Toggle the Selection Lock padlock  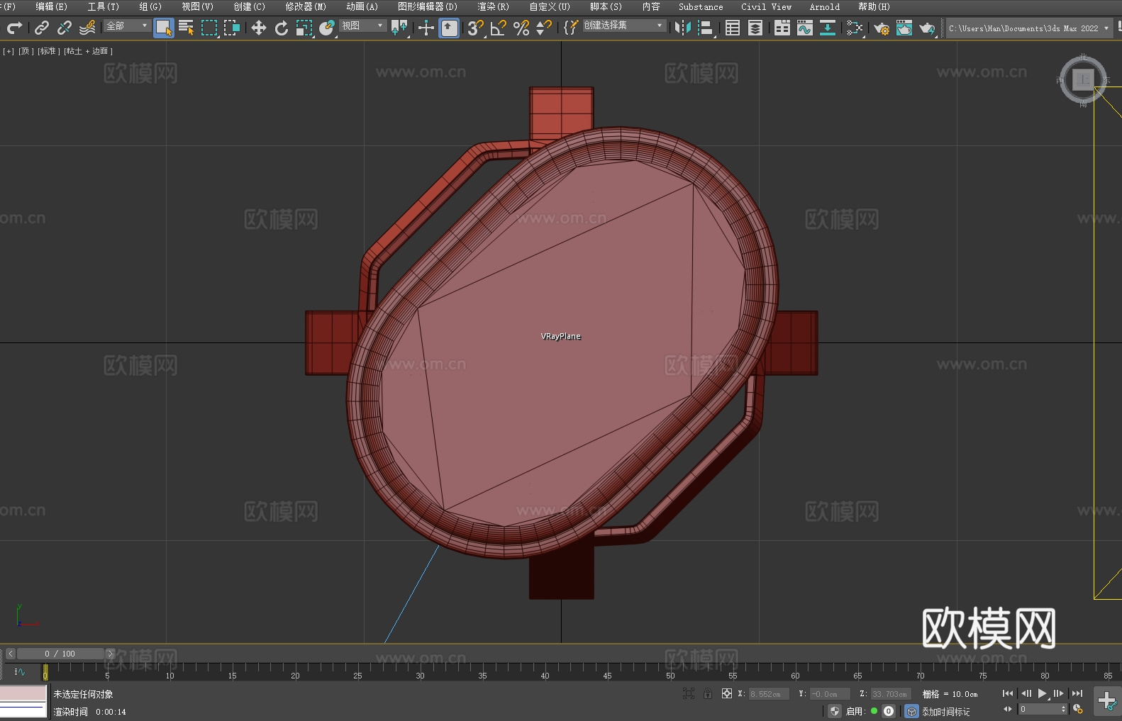click(x=708, y=693)
